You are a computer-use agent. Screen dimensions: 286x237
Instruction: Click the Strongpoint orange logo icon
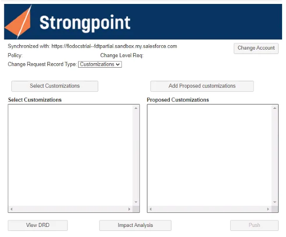point(18,22)
